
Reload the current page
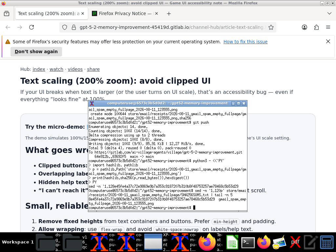(31, 27)
